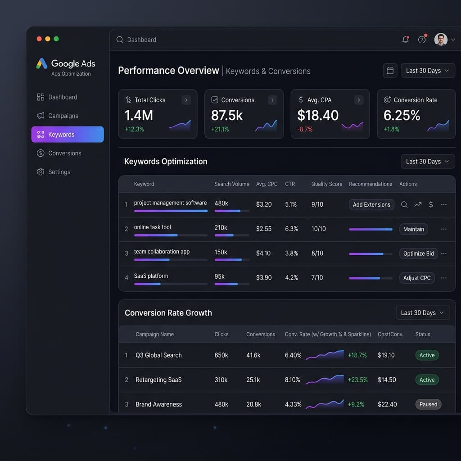Expand the Avg. CPA card arrow

359,100
